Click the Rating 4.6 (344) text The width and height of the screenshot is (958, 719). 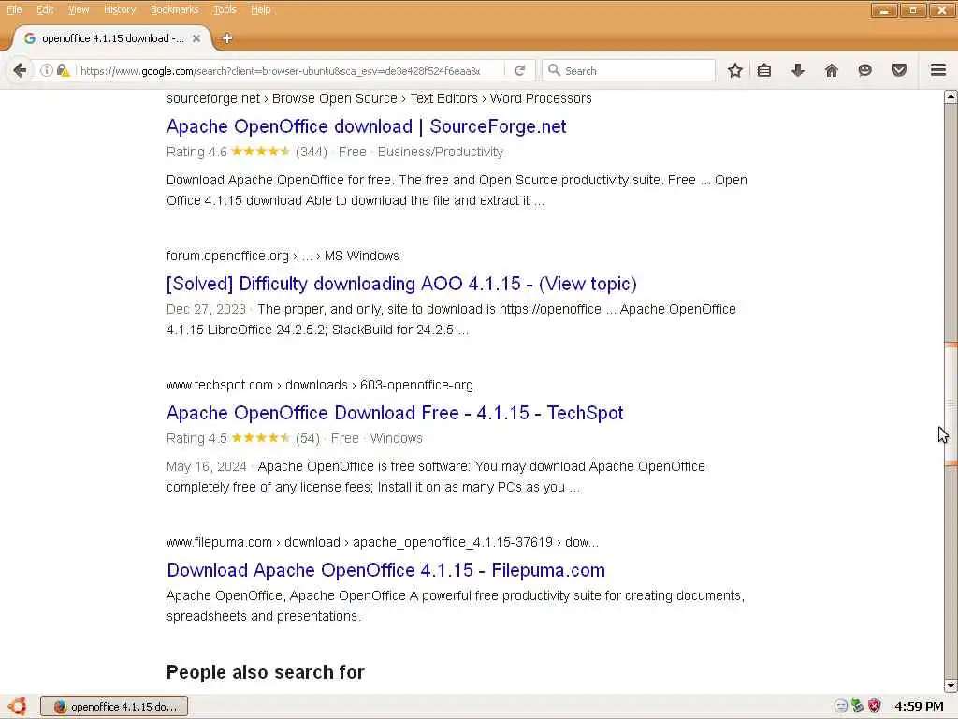[x=247, y=152]
